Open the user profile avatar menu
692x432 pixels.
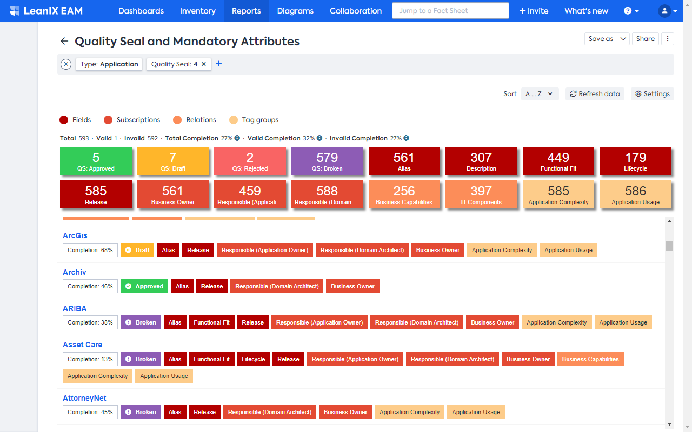(668, 11)
